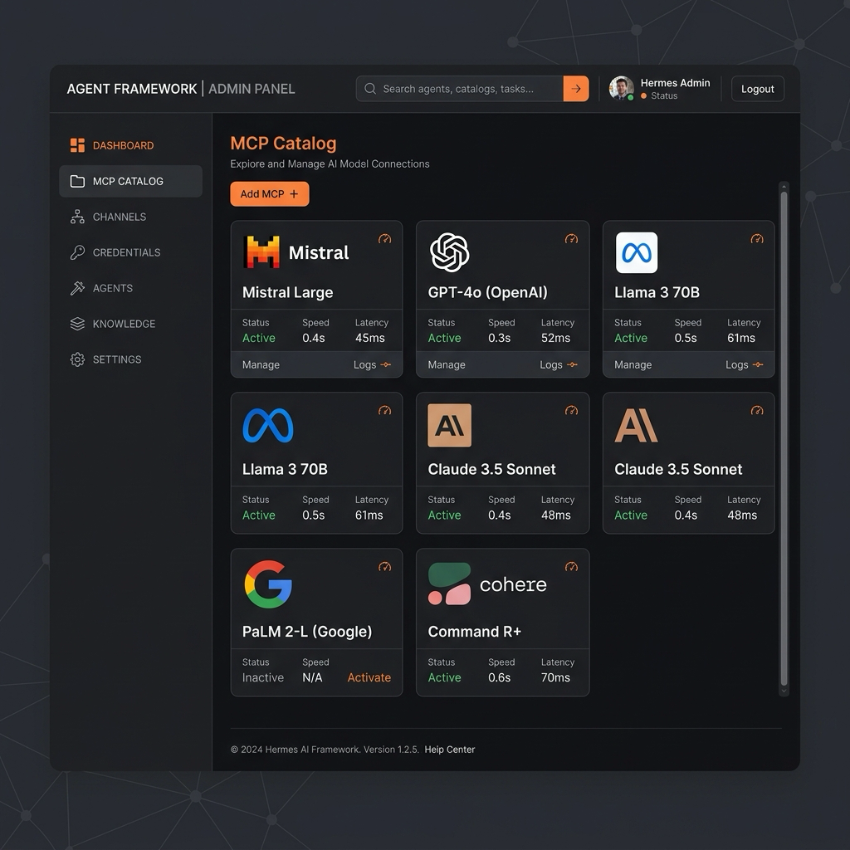The width and height of the screenshot is (850, 850).
Task: Click gauge icon on GPT-4o card
Action: coord(571,238)
